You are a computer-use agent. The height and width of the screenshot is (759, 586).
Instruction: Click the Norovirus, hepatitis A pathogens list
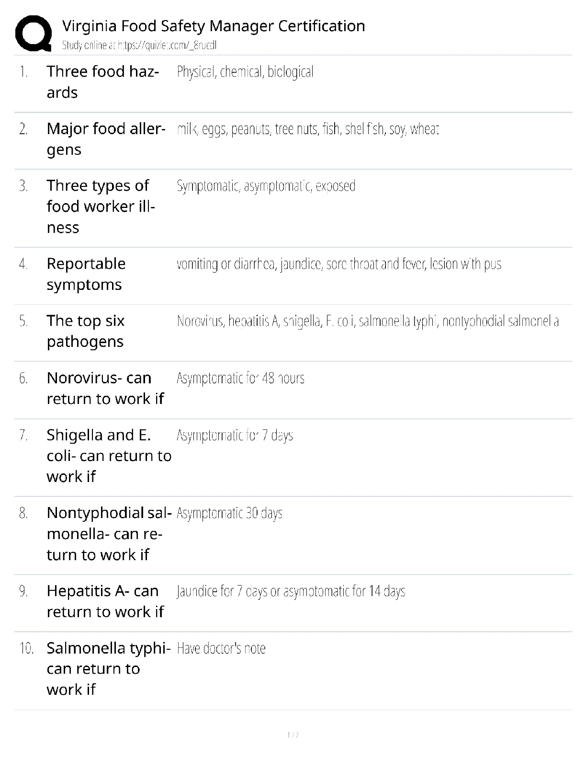coord(368,321)
